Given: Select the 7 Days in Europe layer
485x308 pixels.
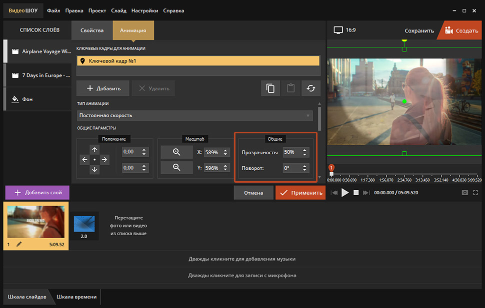Looking at the screenshot, I should coord(37,75).
